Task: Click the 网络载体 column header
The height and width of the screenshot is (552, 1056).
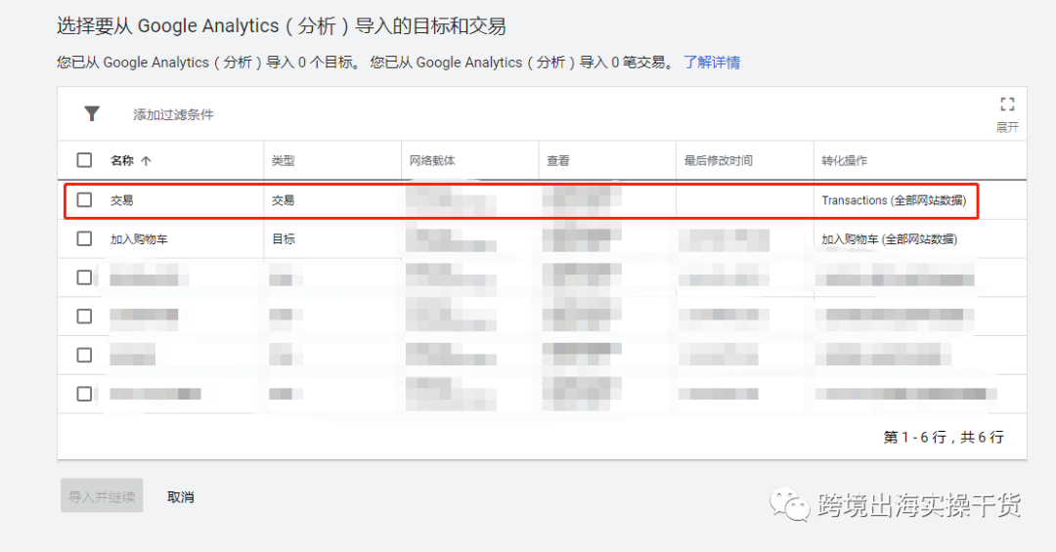Action: [432, 161]
